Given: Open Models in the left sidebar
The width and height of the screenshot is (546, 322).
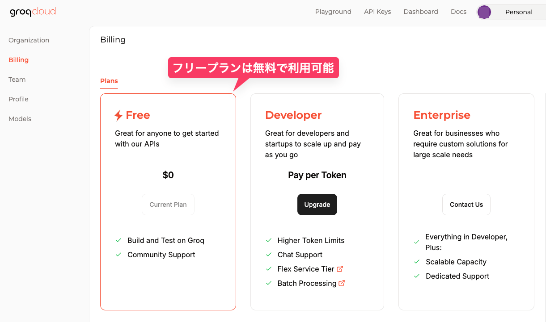Looking at the screenshot, I should tap(20, 119).
